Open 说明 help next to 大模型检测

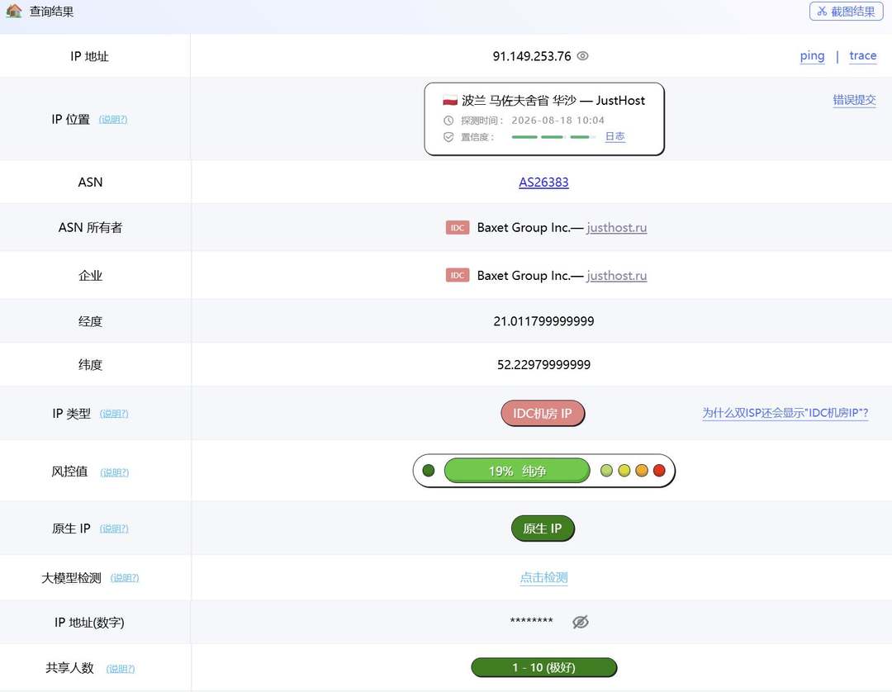125,578
